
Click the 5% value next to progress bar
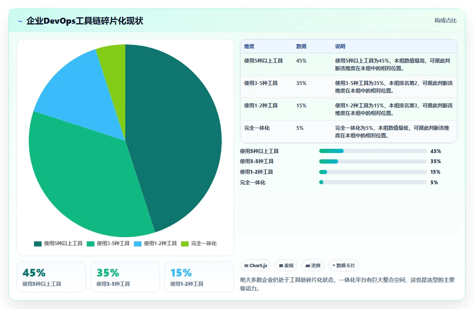coord(434,183)
